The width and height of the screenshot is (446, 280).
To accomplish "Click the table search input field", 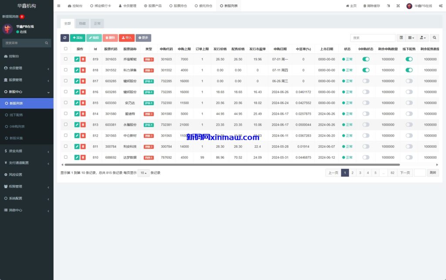I will (372, 38).
